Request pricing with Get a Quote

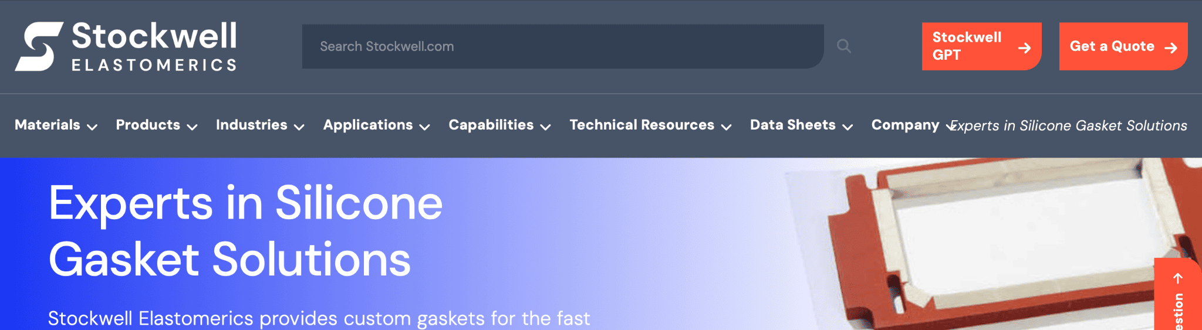click(1123, 46)
